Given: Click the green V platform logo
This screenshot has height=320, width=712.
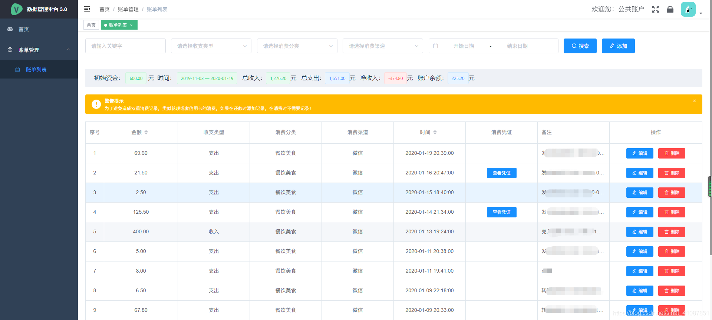Looking at the screenshot, I should tap(16, 9).
